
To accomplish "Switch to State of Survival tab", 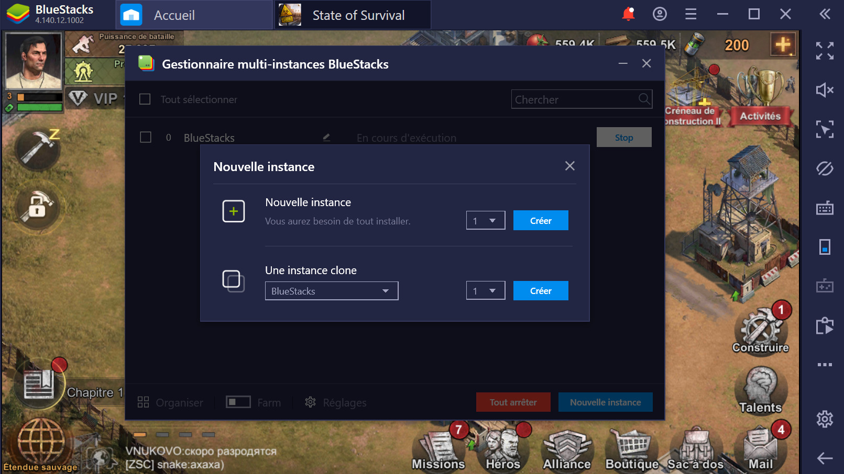I will (352, 15).
